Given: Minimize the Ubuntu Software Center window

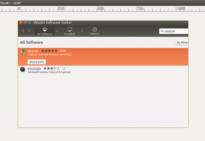Looking at the screenshot, I should point(25,22).
